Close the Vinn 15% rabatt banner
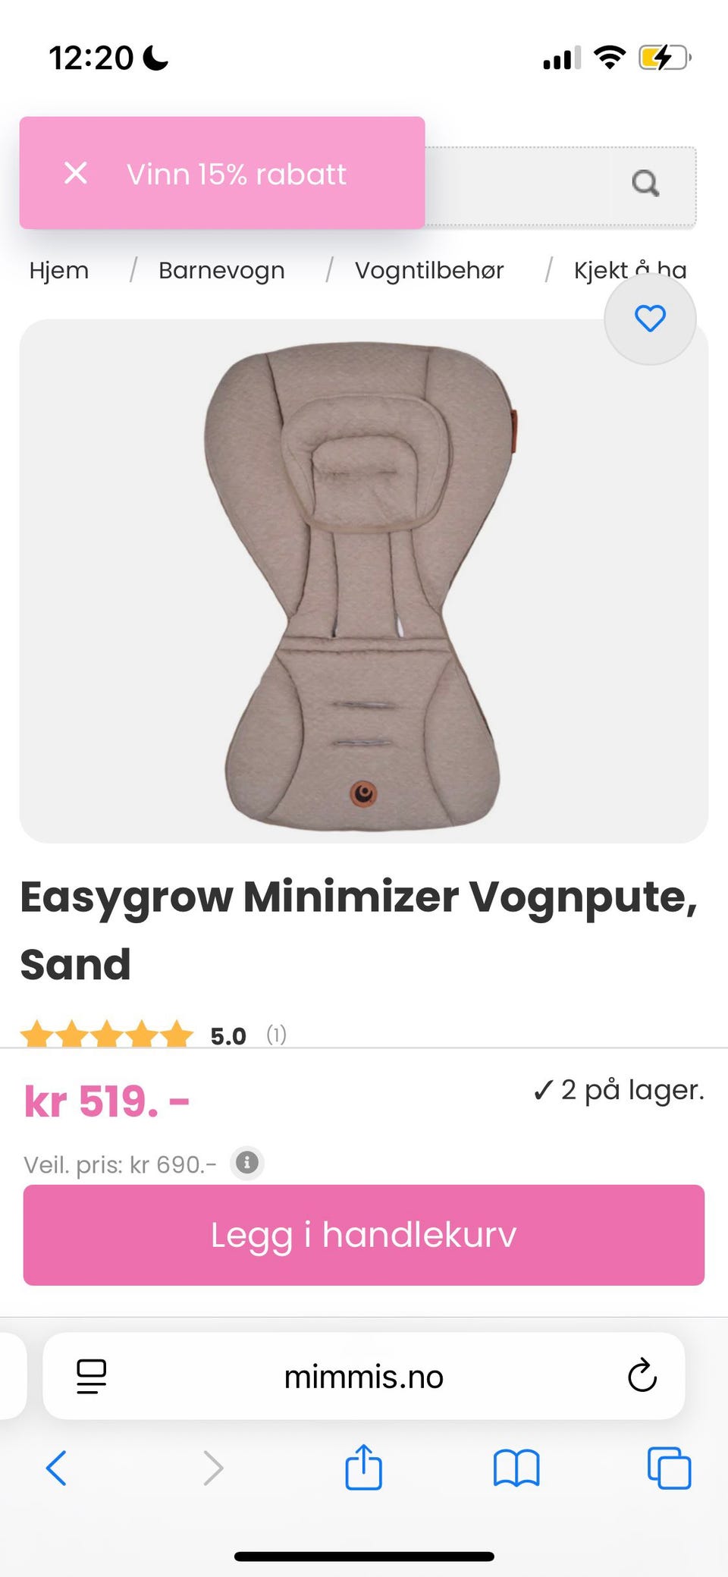 click(76, 173)
